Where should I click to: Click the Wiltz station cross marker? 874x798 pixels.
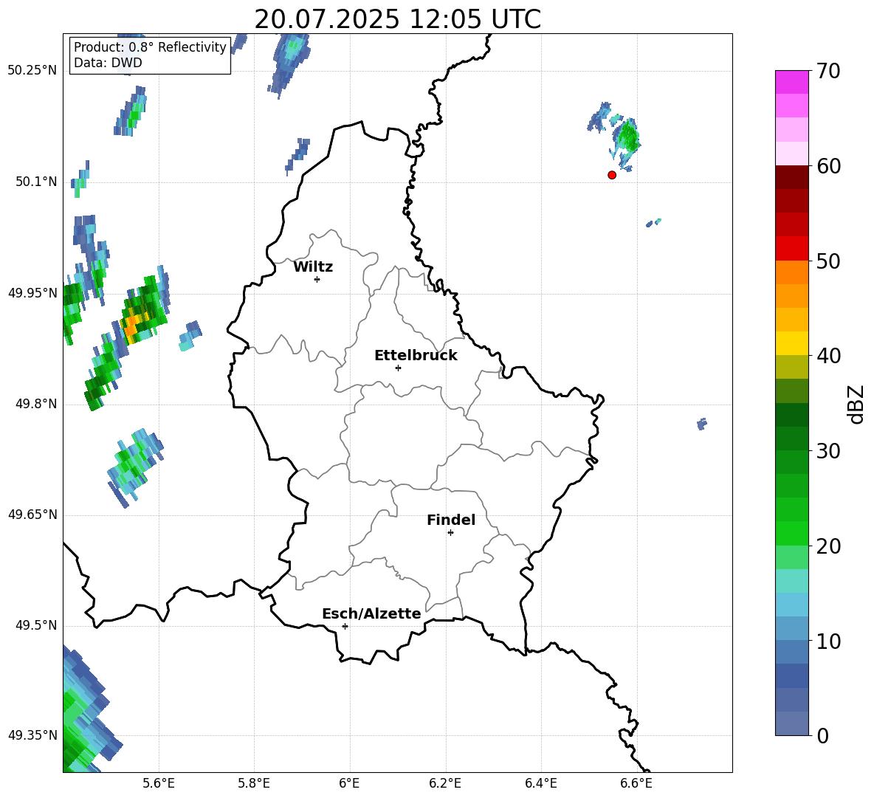coord(317,280)
